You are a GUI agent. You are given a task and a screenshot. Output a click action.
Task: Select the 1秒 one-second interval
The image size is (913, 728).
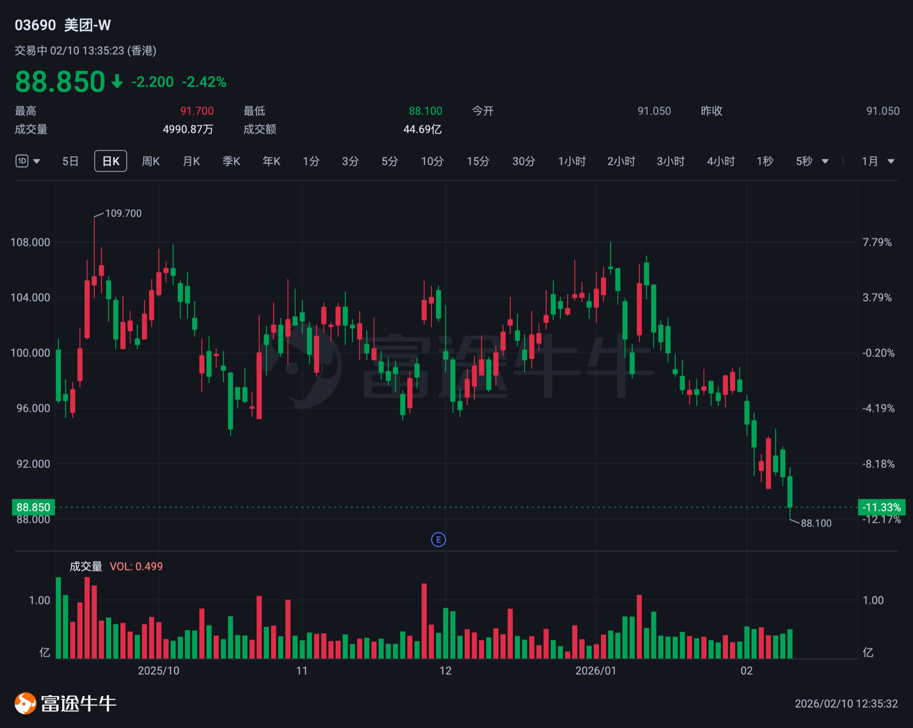click(764, 161)
